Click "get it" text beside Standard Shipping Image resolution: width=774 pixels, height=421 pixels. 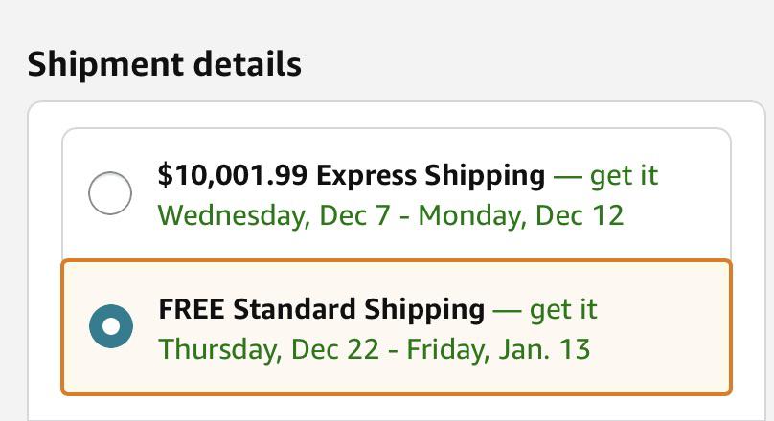pyautogui.click(x=563, y=309)
